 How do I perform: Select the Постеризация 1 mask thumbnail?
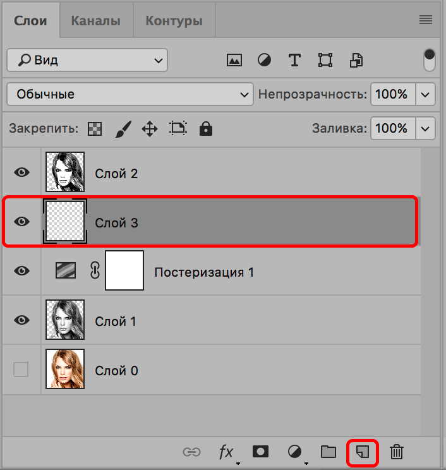[x=124, y=270]
